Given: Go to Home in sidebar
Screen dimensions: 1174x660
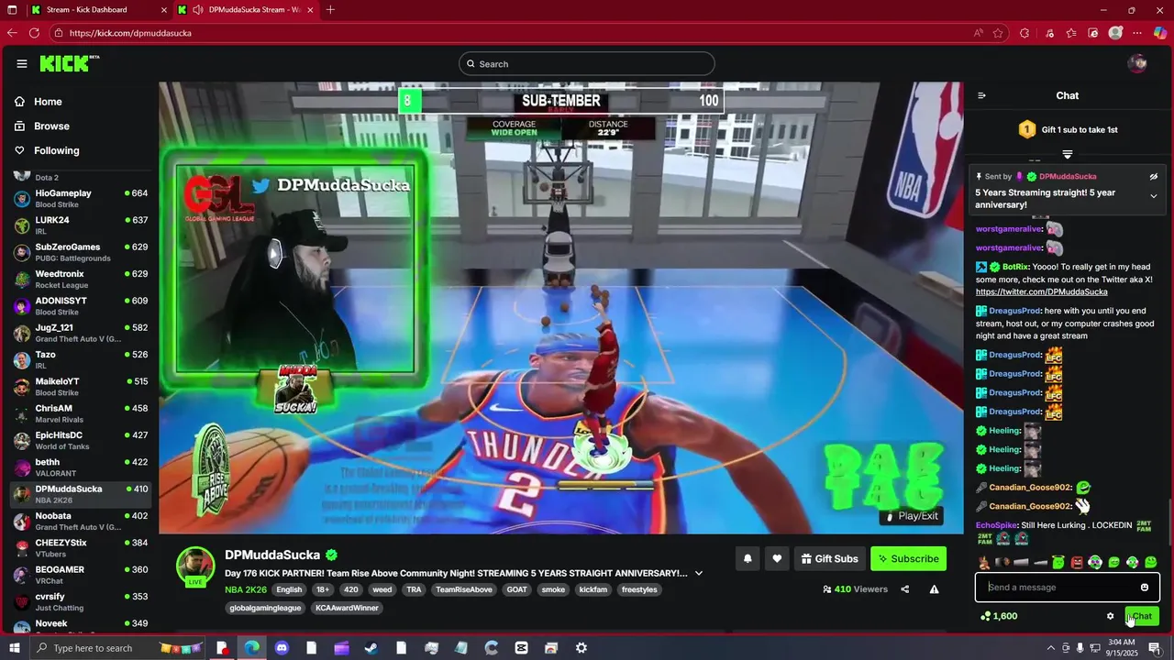Looking at the screenshot, I should click(x=48, y=102).
